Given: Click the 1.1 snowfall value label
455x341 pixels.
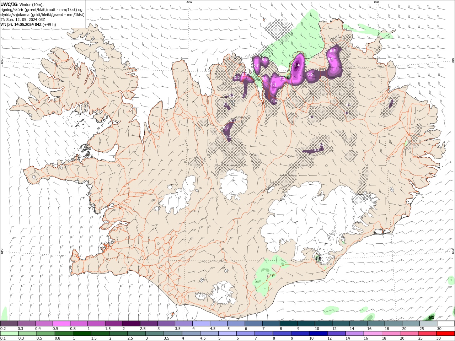Looking at the screenshot, I should click(273, 85).
